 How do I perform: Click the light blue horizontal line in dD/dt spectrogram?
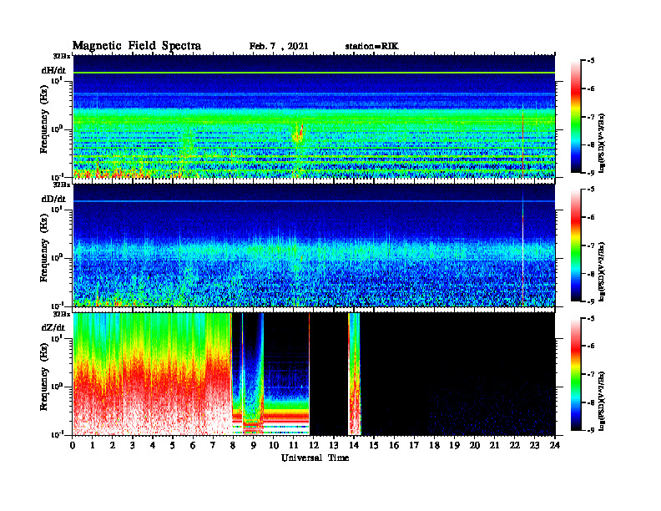tap(314, 201)
